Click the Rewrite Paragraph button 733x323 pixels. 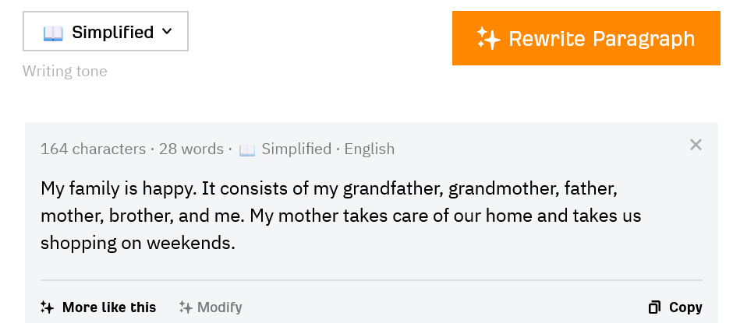tap(586, 38)
